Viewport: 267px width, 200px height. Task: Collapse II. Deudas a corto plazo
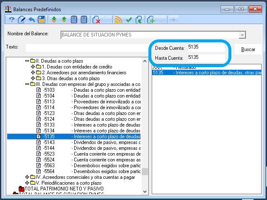coord(27,61)
